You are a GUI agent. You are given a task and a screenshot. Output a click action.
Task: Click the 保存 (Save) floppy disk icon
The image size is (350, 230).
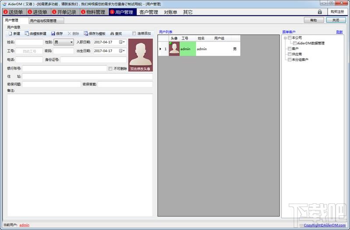pyautogui.click(x=53, y=34)
